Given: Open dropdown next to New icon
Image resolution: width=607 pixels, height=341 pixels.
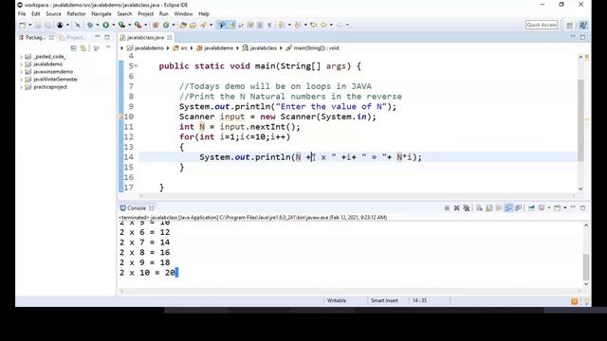Looking at the screenshot, I should click(29, 26).
